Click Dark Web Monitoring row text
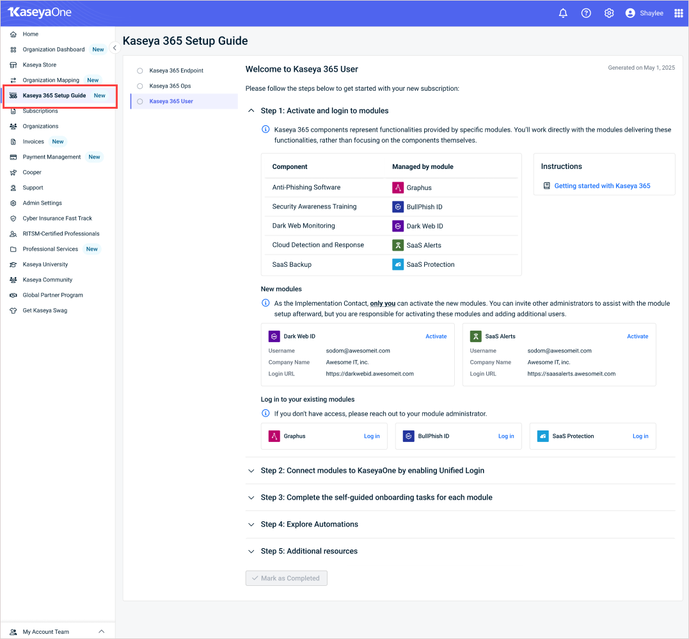Viewport: 689px width, 639px height. (303, 225)
